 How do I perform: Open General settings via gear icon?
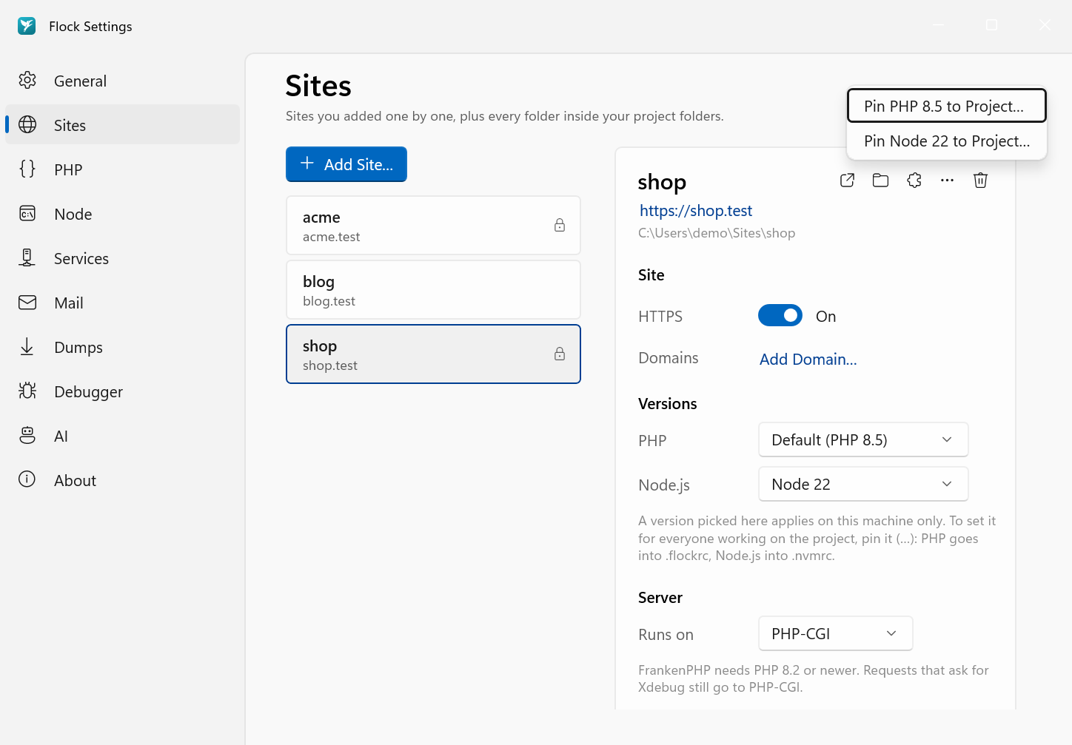coord(27,81)
